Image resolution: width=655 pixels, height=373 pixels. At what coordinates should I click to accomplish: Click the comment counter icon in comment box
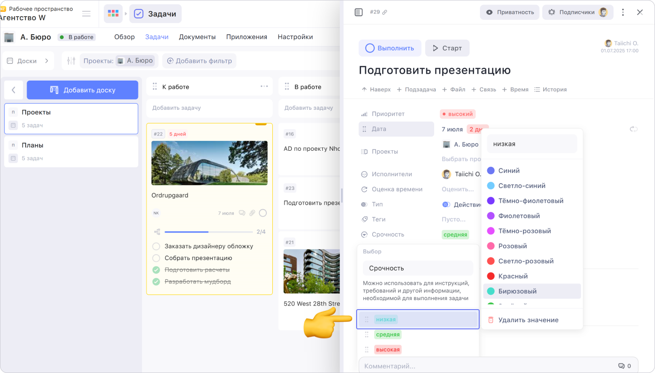point(621,366)
